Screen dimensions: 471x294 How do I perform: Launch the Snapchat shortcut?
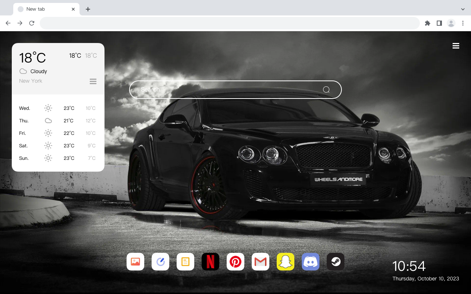(286, 262)
